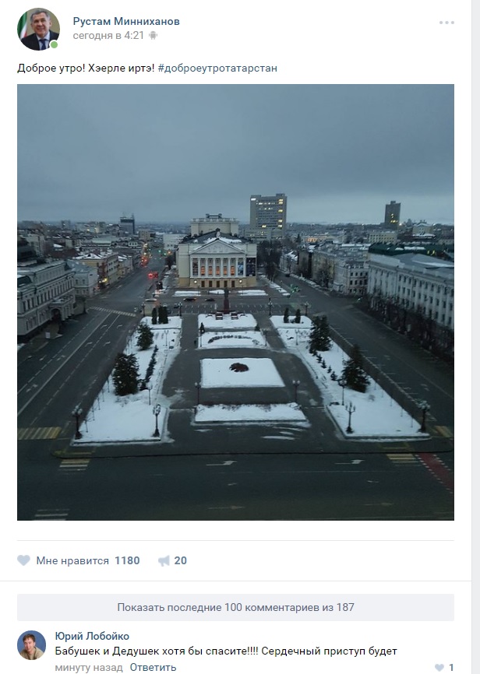480x674 pixels.
Task: Click the green online indicator on the avatar
Action: coord(54,44)
